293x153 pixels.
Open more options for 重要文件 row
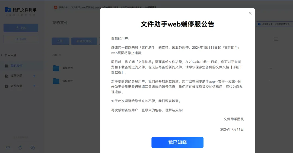tap(270, 68)
